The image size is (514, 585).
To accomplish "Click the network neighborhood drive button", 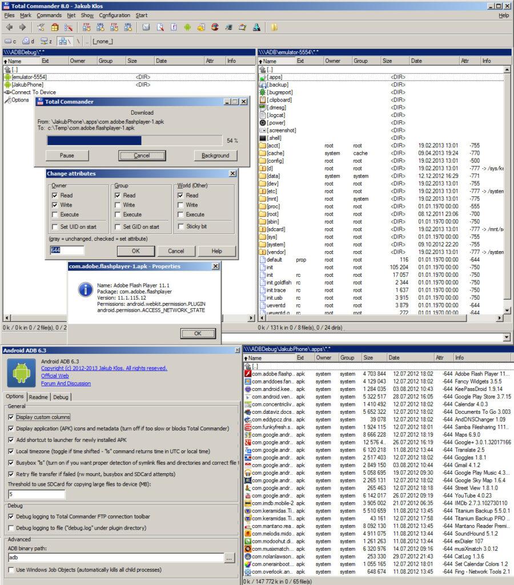I will tap(65, 41).
